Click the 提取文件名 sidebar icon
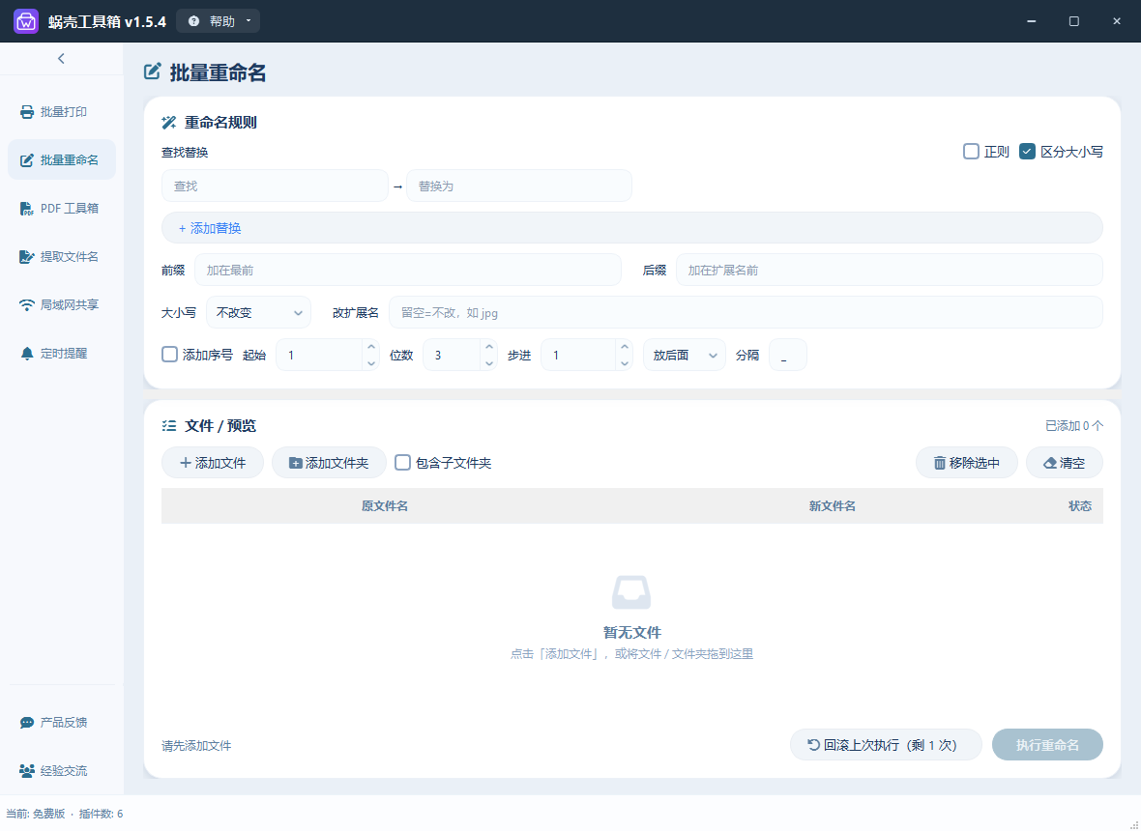 [27, 257]
